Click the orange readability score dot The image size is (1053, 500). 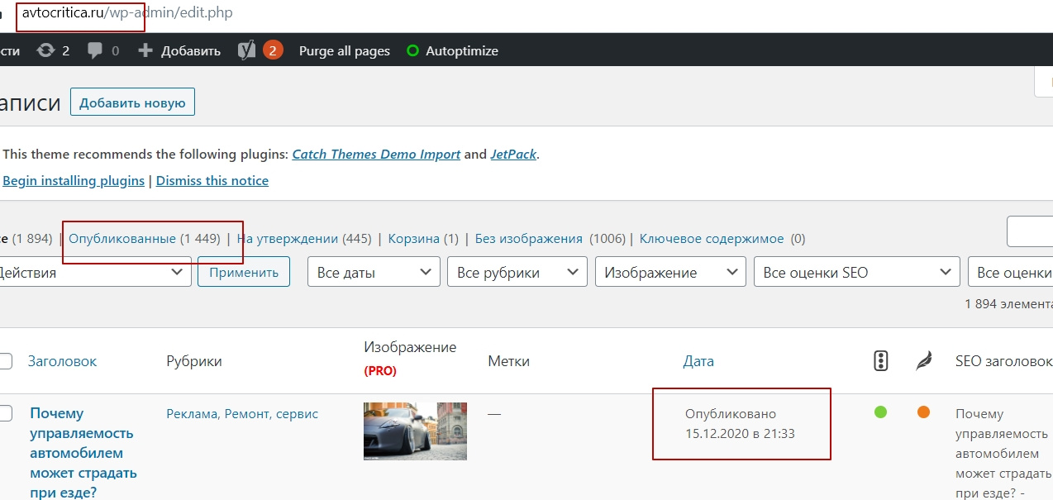923,412
